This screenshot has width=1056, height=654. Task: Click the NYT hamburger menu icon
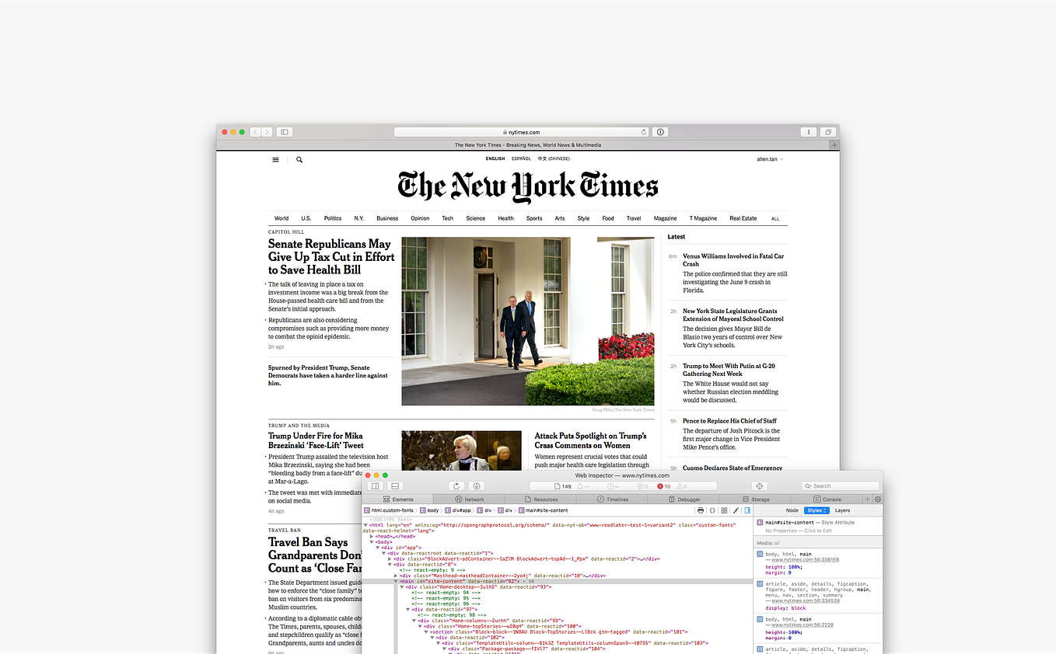pos(275,159)
